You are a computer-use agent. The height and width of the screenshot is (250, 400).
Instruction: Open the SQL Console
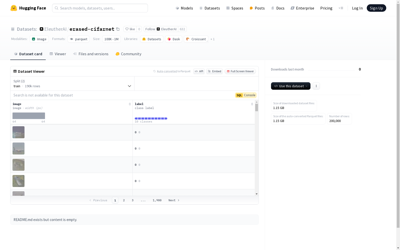point(246,95)
